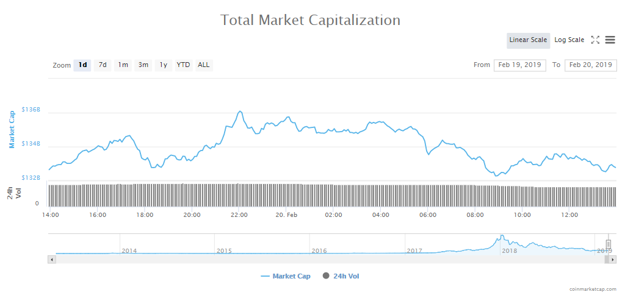Choose the YTD zoom option
Screen dimensions: 625x298
[x=183, y=65]
